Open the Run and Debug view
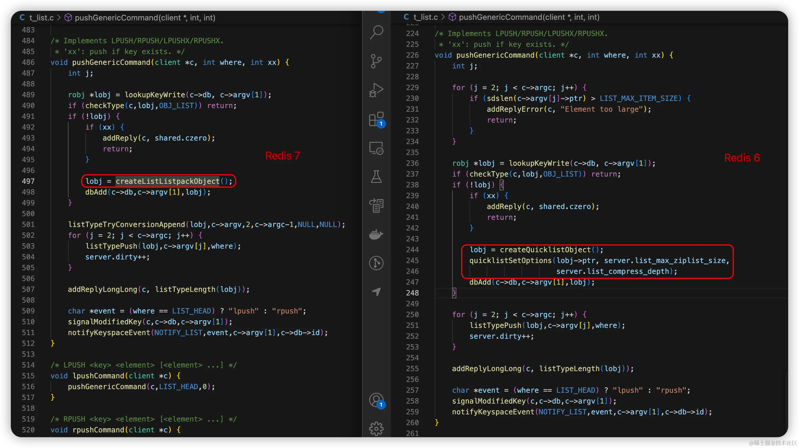This screenshot has height=448, width=799. [377, 90]
